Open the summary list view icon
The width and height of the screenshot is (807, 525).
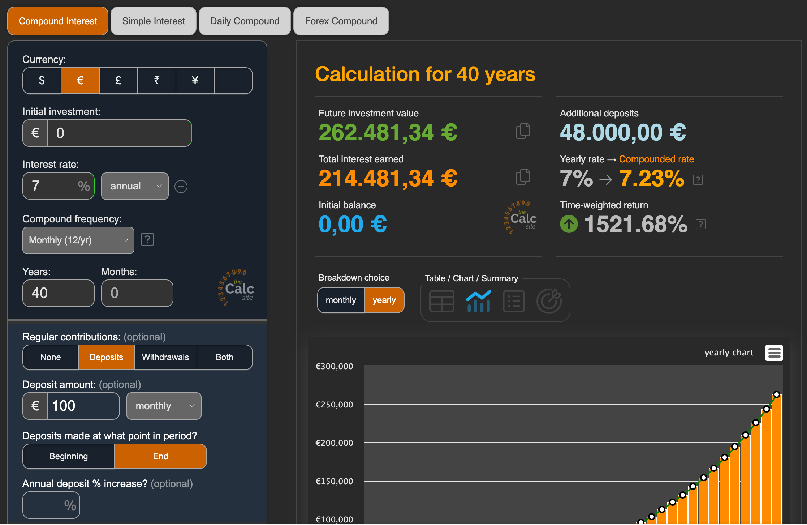[514, 301]
